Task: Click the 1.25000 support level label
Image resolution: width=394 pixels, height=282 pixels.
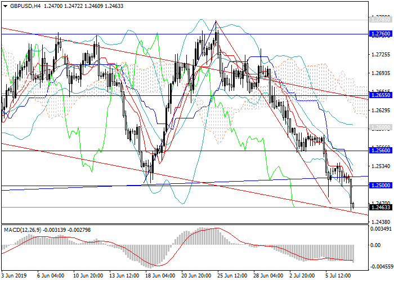Action: pos(380,186)
